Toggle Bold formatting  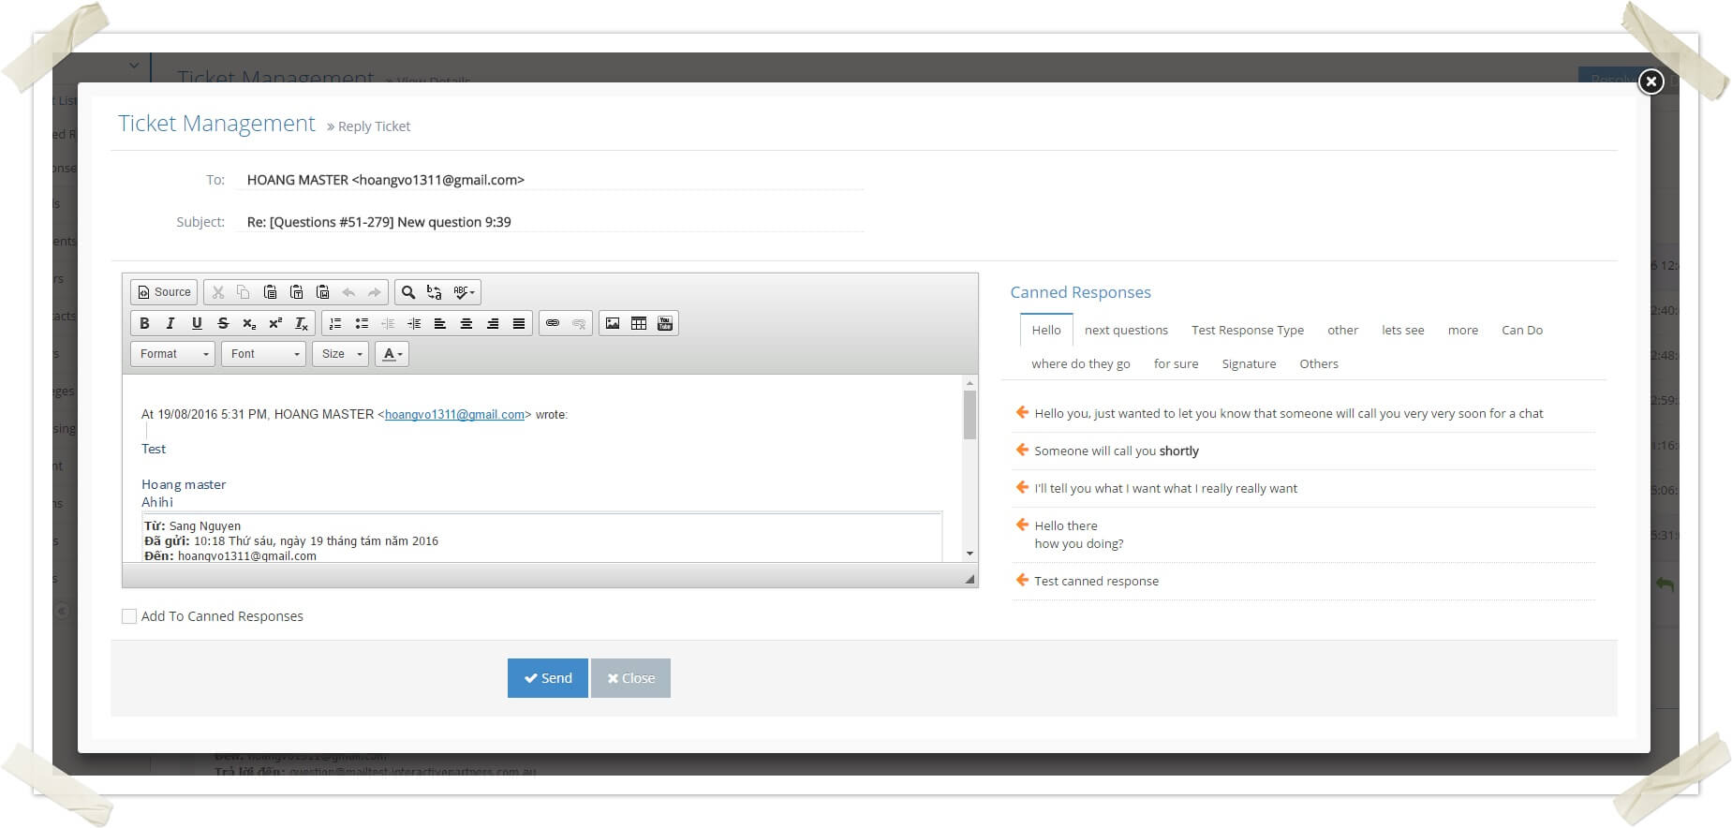tap(144, 323)
